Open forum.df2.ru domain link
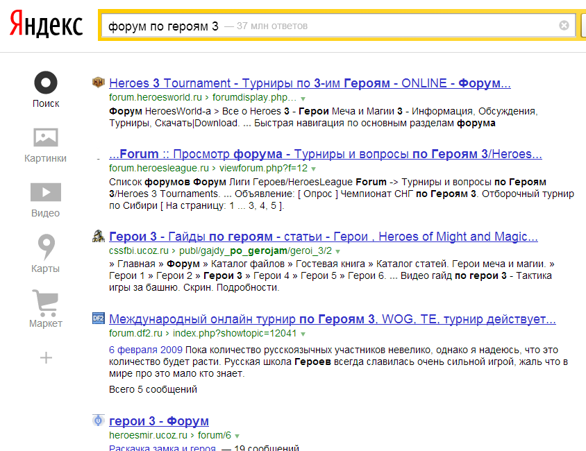 tap(135, 333)
